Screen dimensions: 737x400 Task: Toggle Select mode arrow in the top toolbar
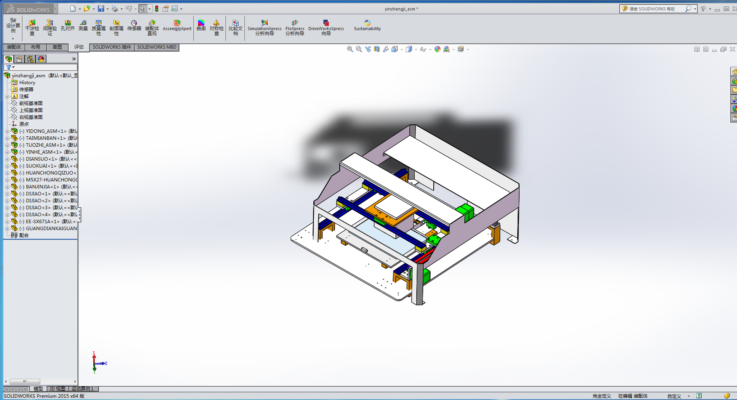click(x=143, y=8)
